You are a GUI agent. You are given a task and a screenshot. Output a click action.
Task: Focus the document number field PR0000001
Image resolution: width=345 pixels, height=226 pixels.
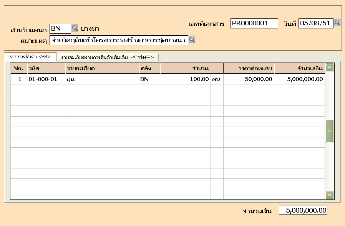254,23
